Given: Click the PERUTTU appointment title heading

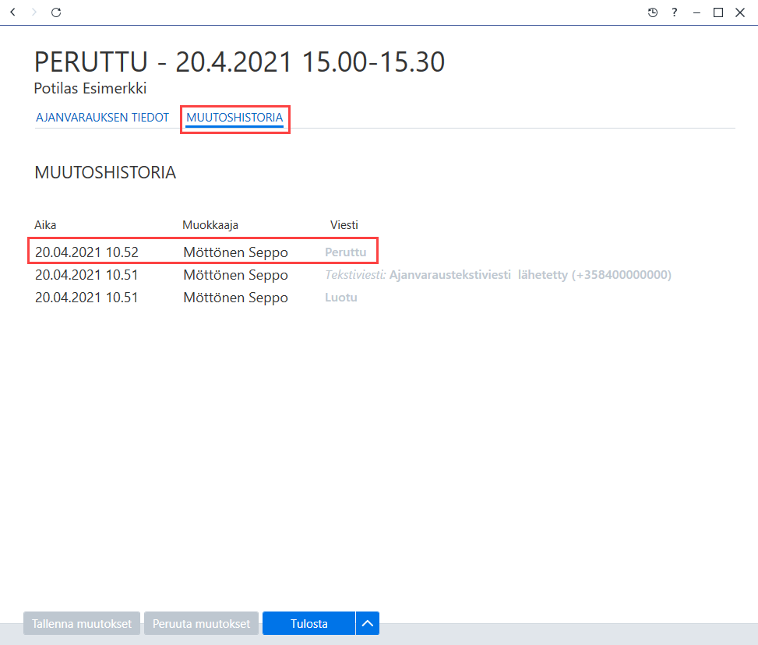Looking at the screenshot, I should [x=239, y=62].
